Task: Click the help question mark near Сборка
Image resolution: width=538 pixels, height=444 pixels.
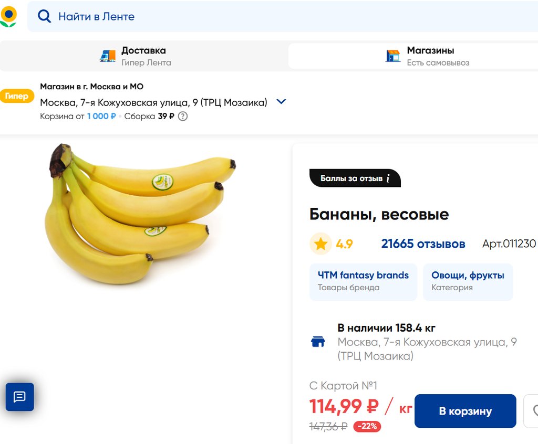Action: click(x=183, y=117)
